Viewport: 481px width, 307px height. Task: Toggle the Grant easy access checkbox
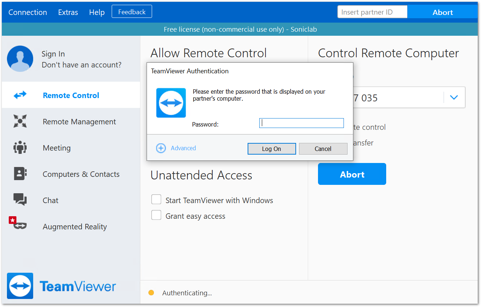(x=156, y=215)
